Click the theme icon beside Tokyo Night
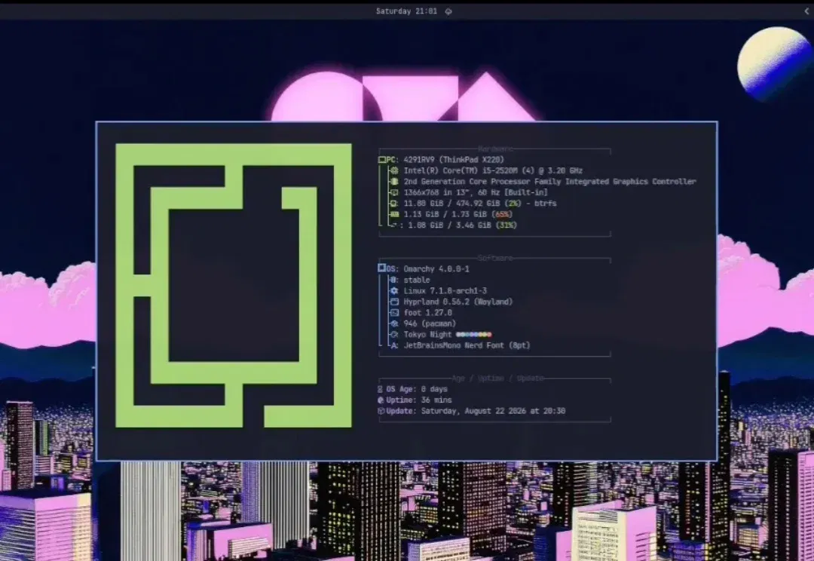This screenshot has height=561, width=814. click(394, 334)
